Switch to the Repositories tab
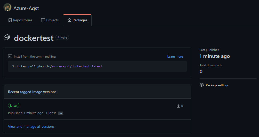The height and width of the screenshot is (137, 259). [x=20, y=20]
